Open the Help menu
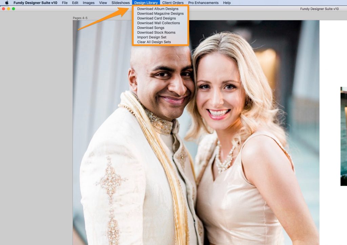Screen dimensions: 347x245 click(x=227, y=3)
